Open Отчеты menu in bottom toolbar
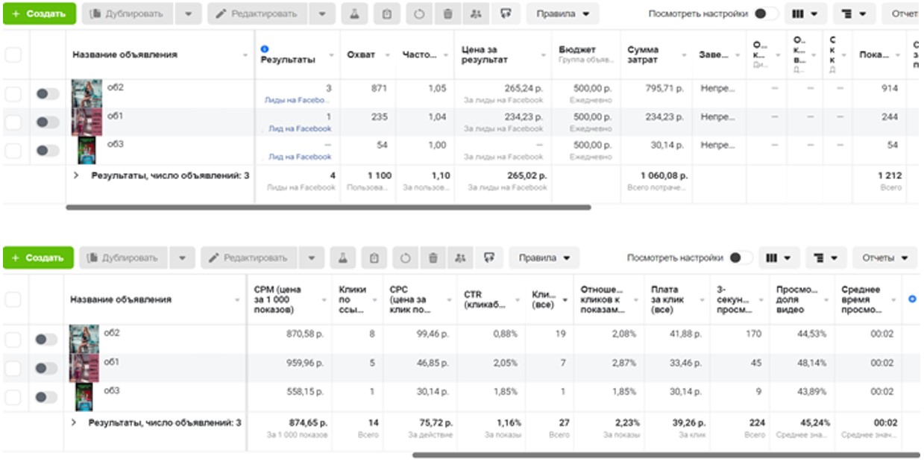Screen dimensions: 924x465 [884, 258]
